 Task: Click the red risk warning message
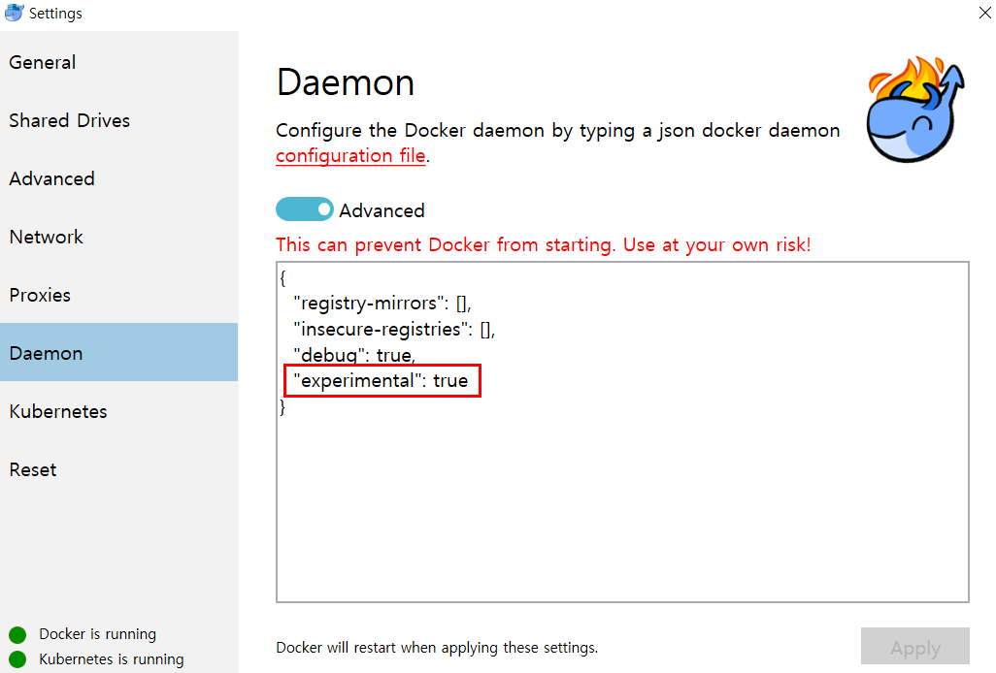point(544,244)
